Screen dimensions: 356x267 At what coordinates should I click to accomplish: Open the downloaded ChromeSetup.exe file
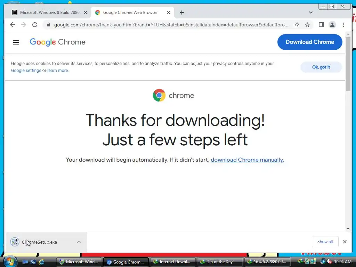click(x=39, y=242)
